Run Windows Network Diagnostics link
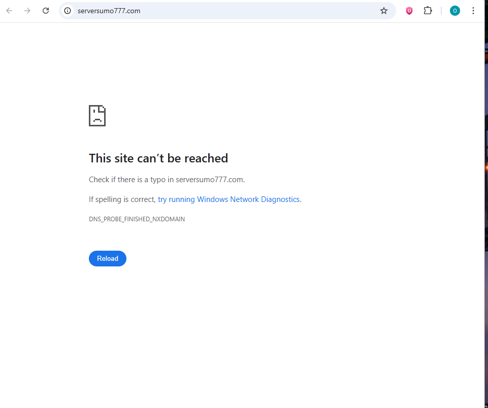Viewport: 488px width, 408px height. coord(229,199)
